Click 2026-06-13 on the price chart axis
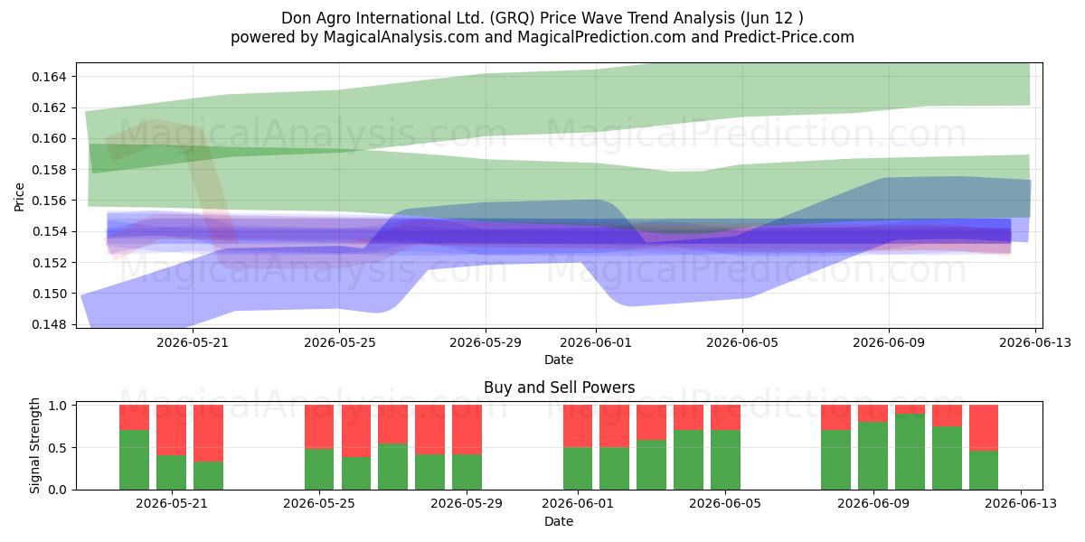 pos(1037,342)
